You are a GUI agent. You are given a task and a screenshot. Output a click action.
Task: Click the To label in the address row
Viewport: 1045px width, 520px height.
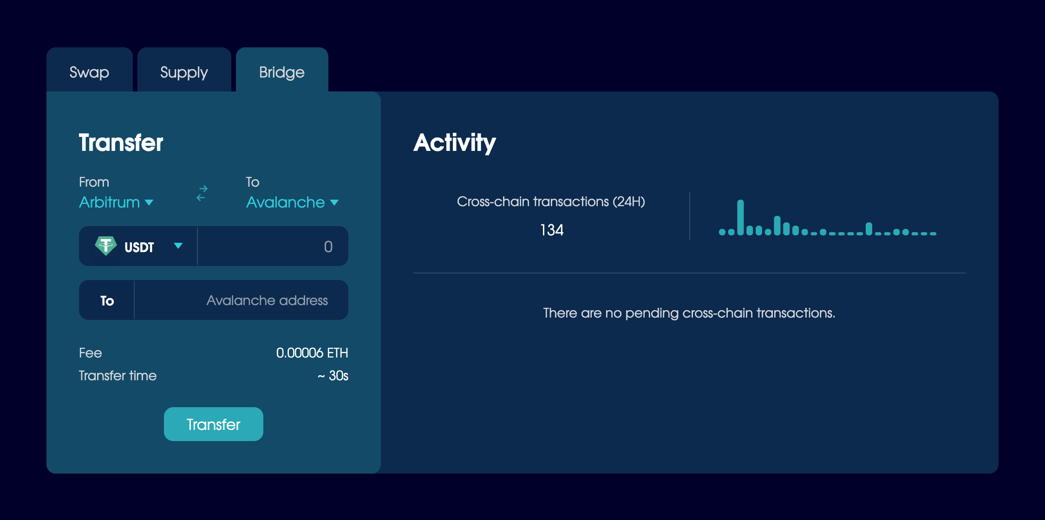[x=106, y=300]
